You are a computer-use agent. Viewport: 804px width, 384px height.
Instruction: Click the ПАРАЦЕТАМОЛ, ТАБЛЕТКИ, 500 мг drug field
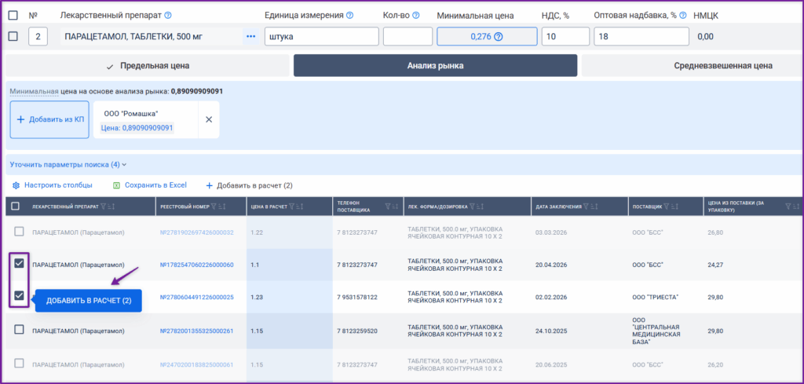point(152,36)
